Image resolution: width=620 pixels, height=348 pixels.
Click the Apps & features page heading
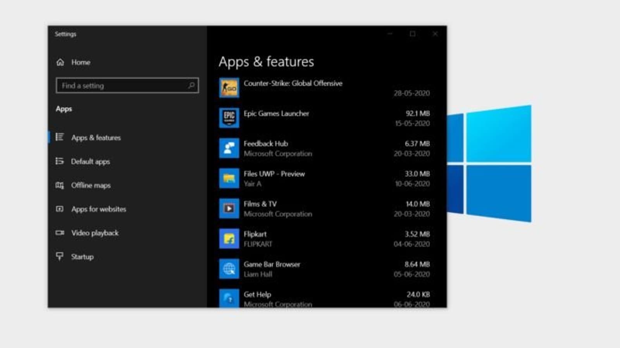[267, 62]
